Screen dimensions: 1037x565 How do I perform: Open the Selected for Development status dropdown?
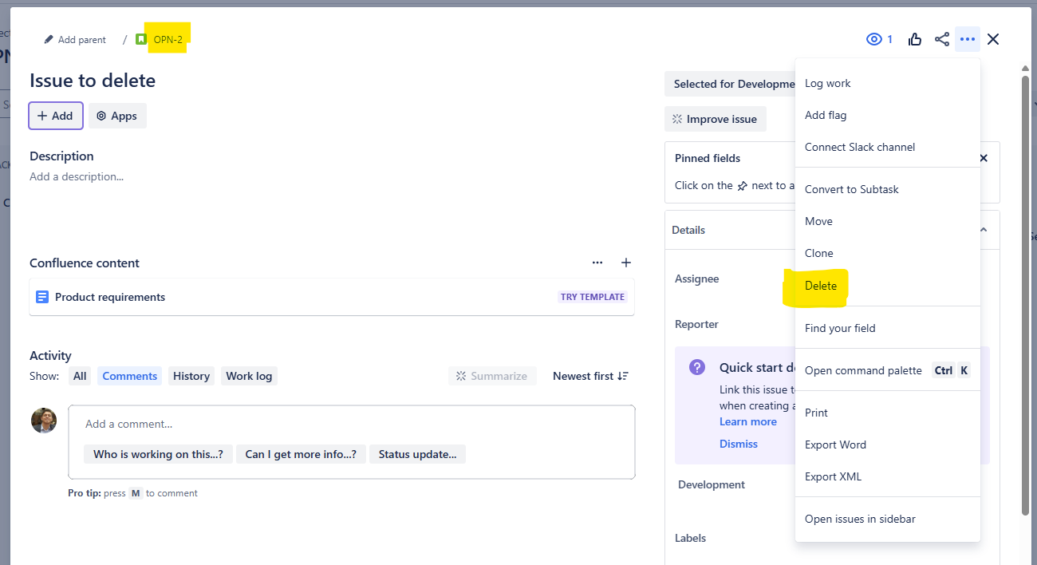click(x=730, y=84)
